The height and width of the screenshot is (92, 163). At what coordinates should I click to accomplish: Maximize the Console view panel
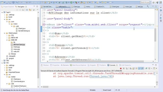click(156, 65)
